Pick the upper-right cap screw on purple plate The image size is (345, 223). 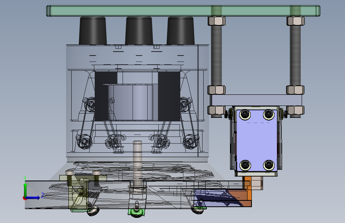[x=269, y=114]
